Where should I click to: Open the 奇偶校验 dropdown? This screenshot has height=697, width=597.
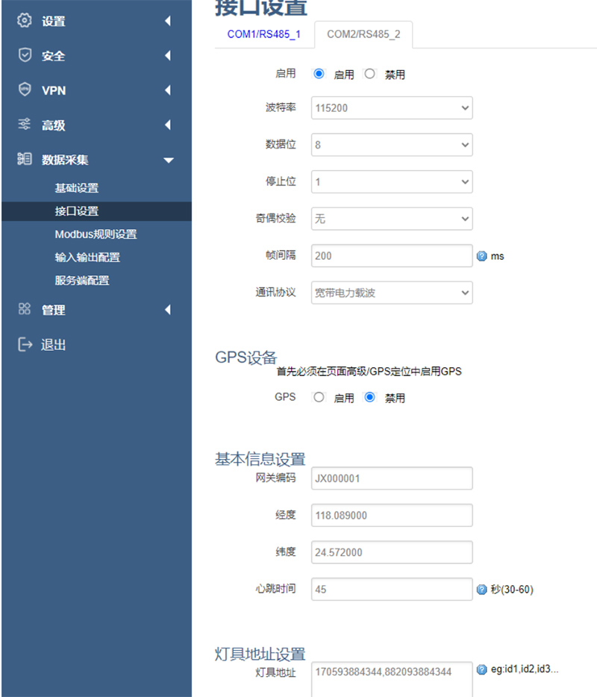tap(391, 219)
